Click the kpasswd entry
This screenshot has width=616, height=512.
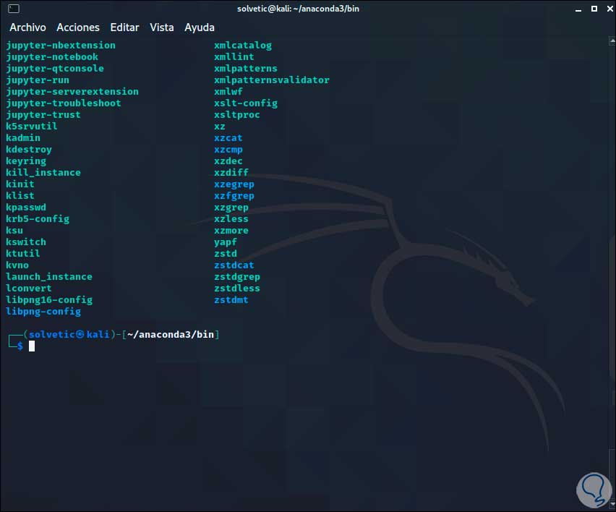[x=26, y=208]
